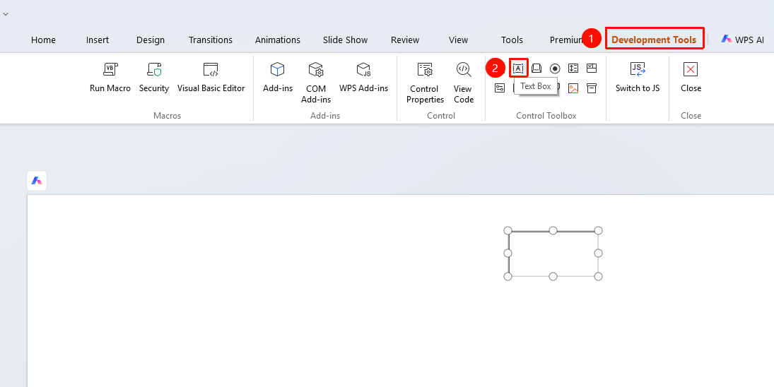Select the Development Tools tab
774x387 pixels.
[x=654, y=40]
